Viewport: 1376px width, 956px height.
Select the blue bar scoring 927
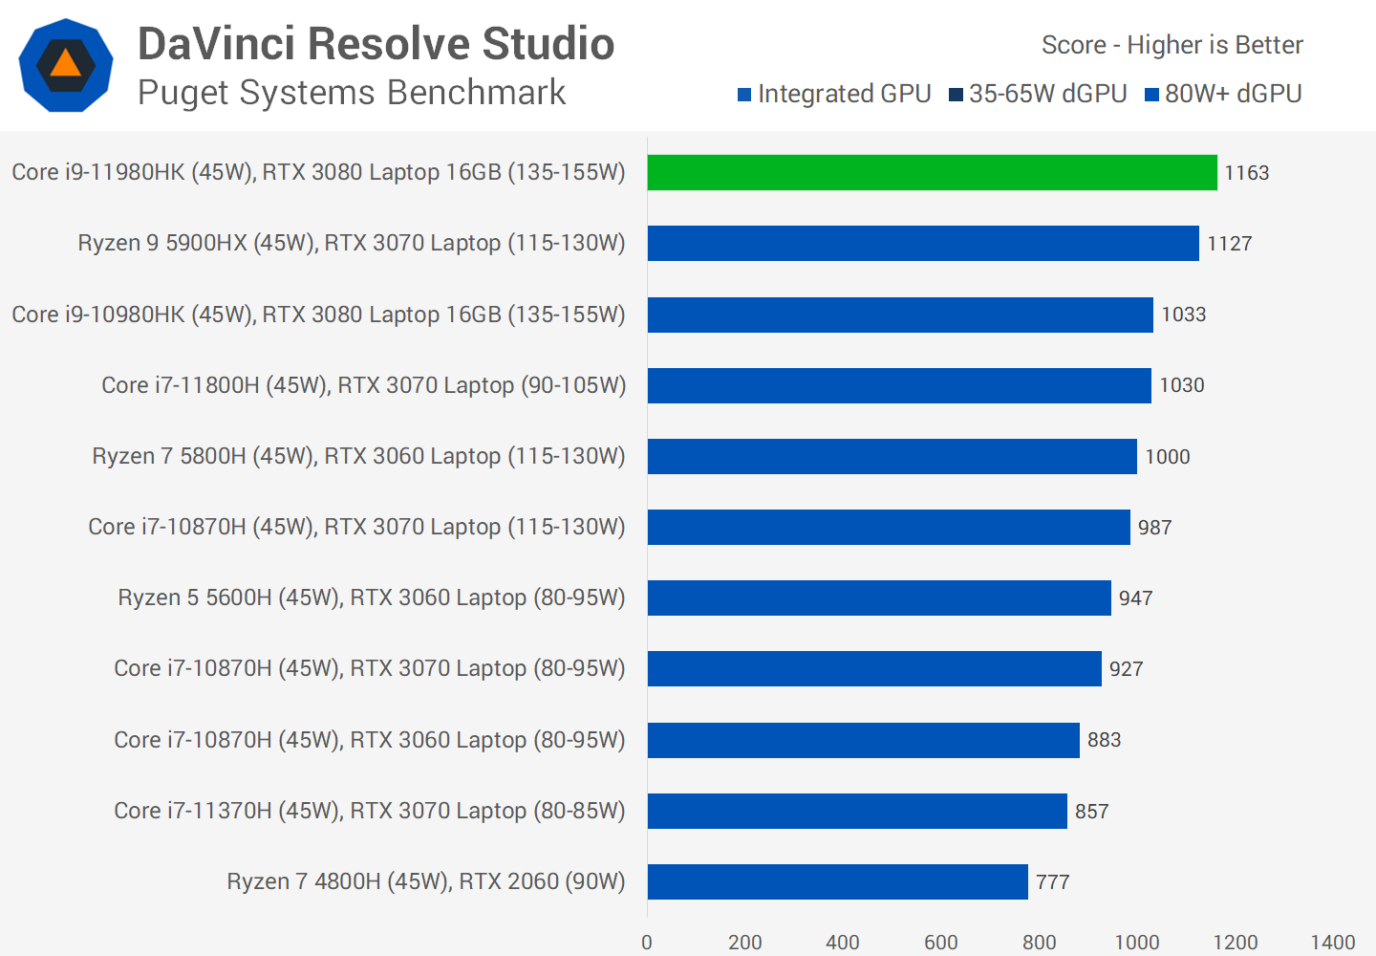point(874,669)
